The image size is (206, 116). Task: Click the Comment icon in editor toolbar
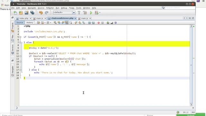[x=108, y=23]
